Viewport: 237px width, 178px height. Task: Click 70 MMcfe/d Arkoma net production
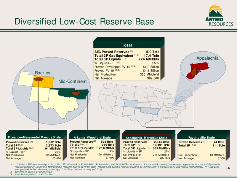click(106, 155)
